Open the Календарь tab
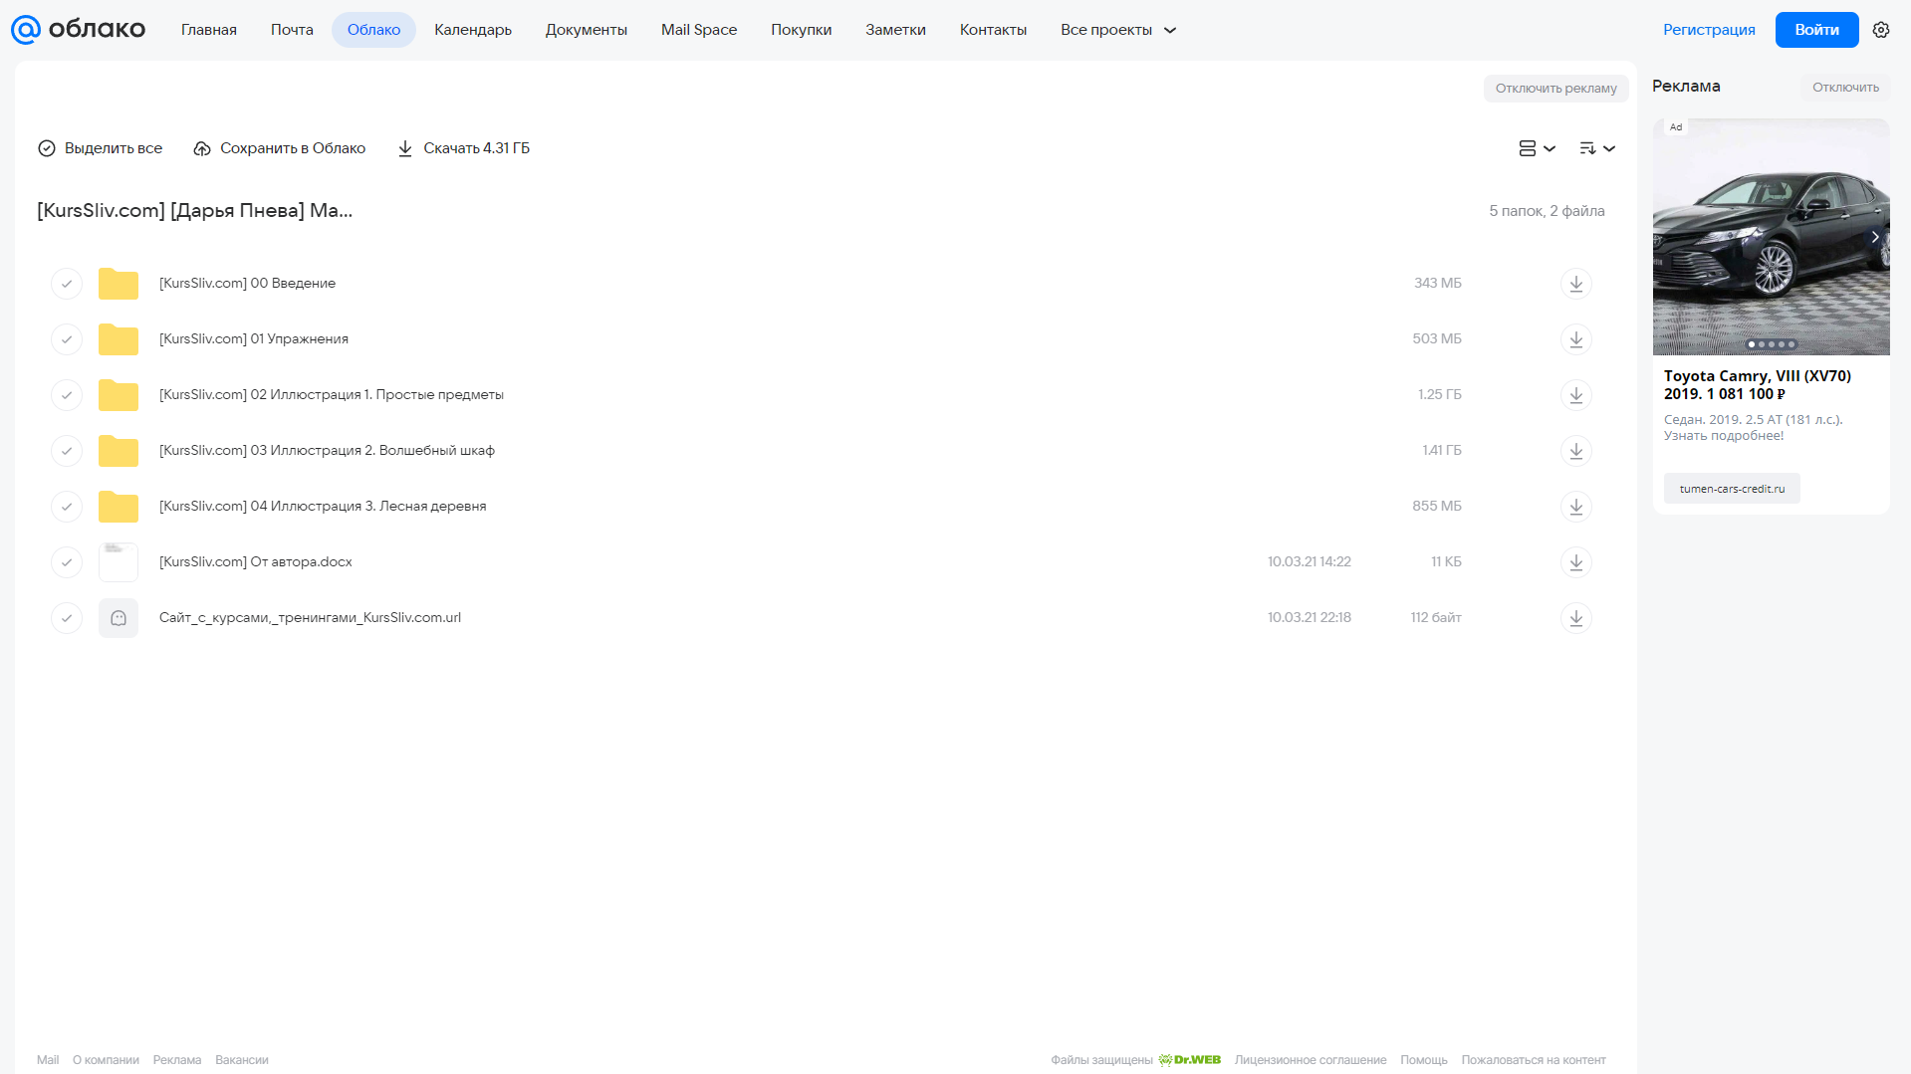The width and height of the screenshot is (1911, 1074). [x=473, y=30]
